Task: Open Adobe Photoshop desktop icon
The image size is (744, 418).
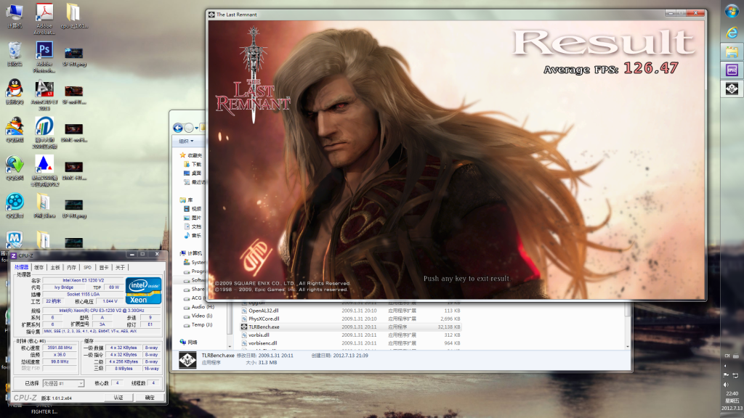Action: click(x=44, y=51)
